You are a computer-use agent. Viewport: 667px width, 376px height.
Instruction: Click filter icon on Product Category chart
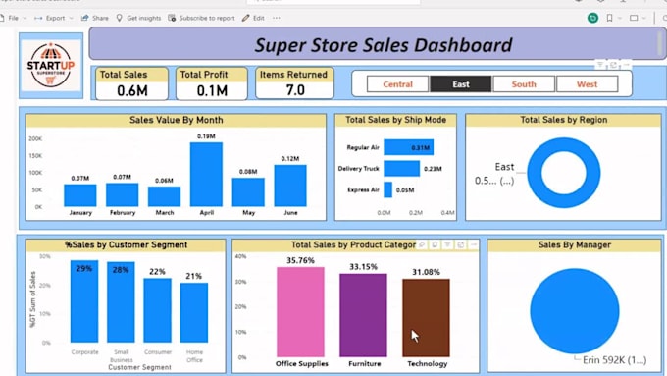coord(447,244)
